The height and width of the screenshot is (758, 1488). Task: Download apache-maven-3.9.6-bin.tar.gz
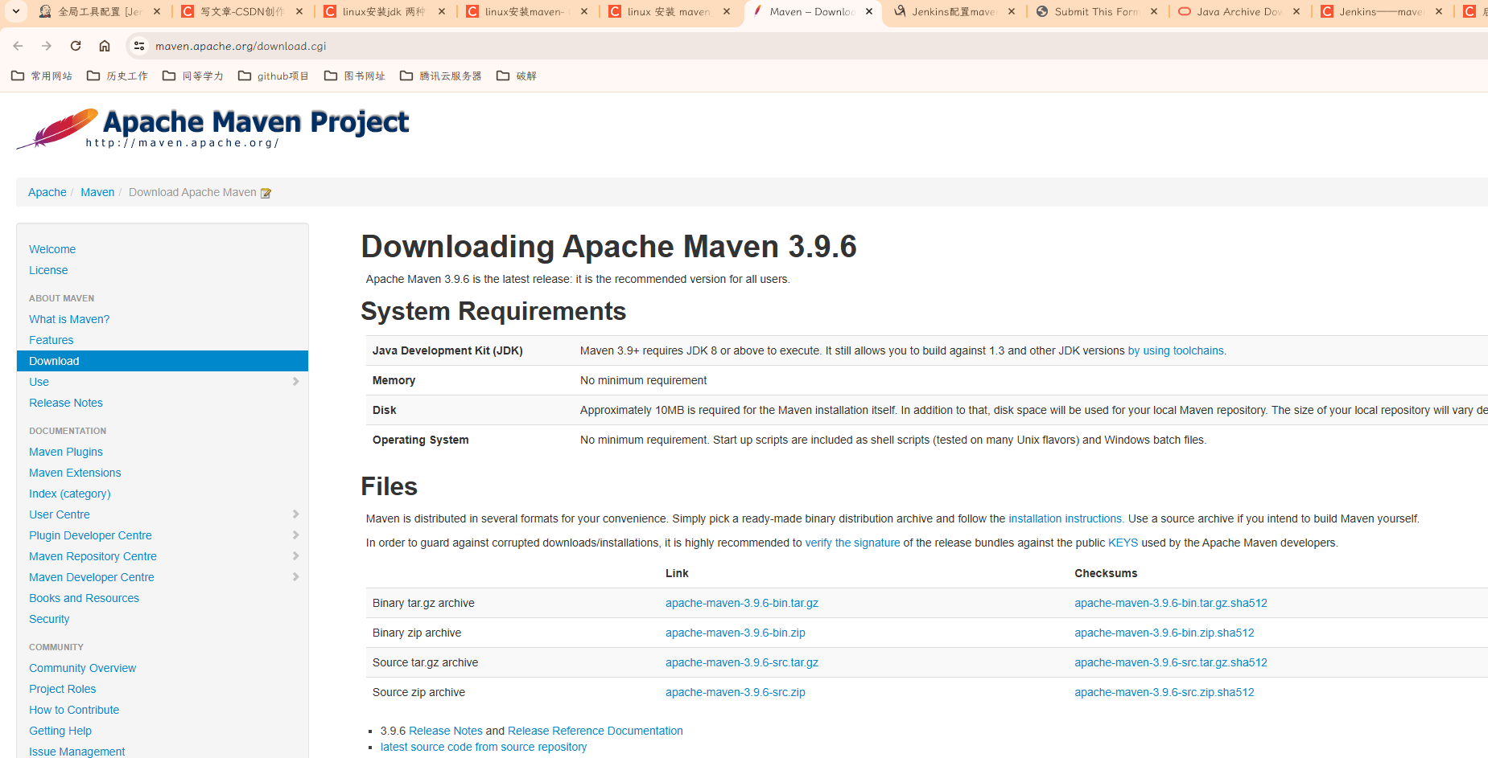click(x=742, y=603)
